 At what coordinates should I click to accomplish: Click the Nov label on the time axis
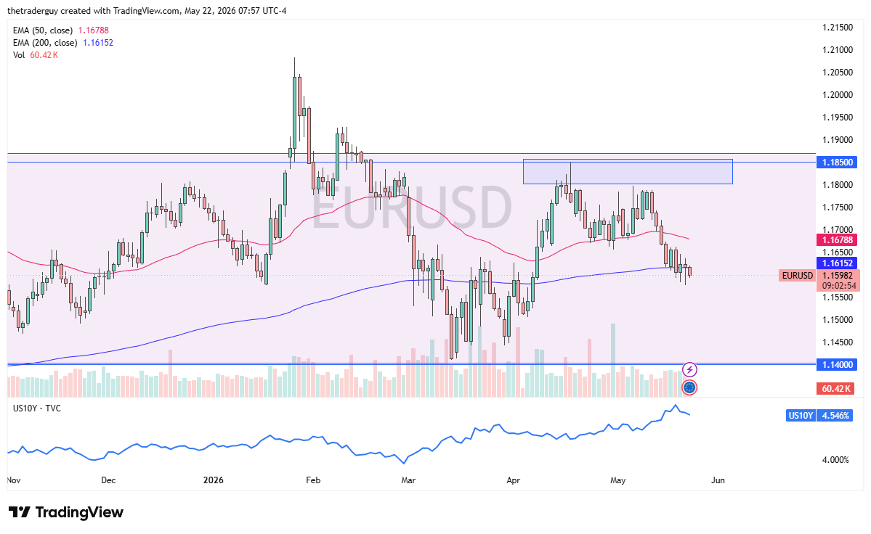[14, 480]
